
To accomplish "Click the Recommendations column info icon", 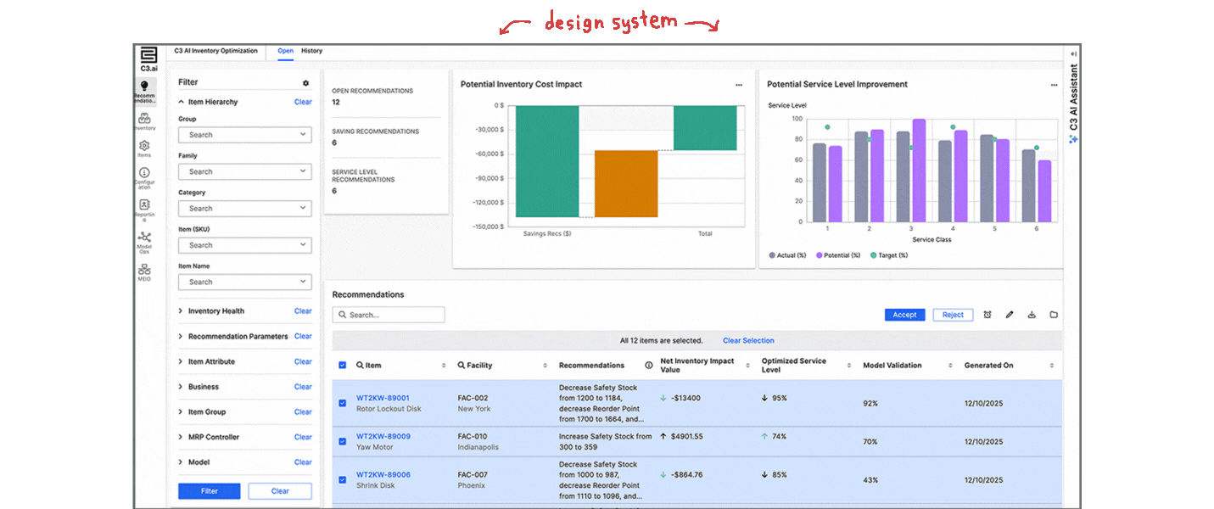I will point(649,366).
